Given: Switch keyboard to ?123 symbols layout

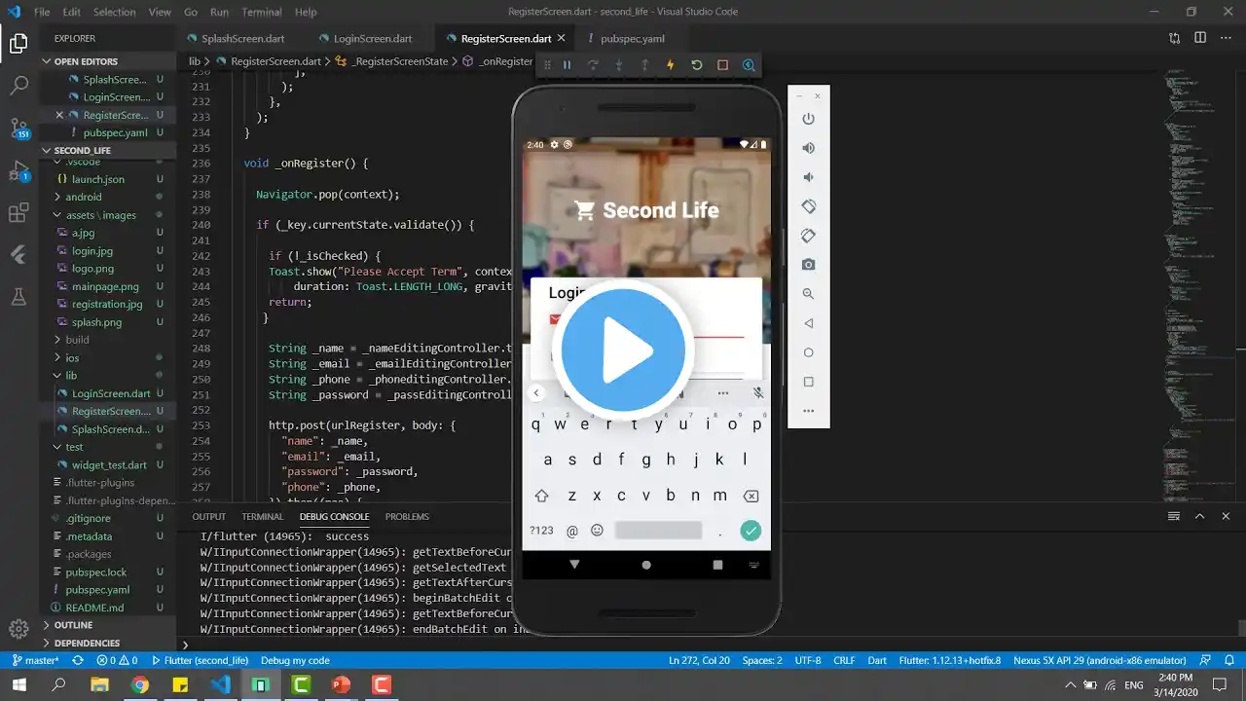Looking at the screenshot, I should pos(541,531).
